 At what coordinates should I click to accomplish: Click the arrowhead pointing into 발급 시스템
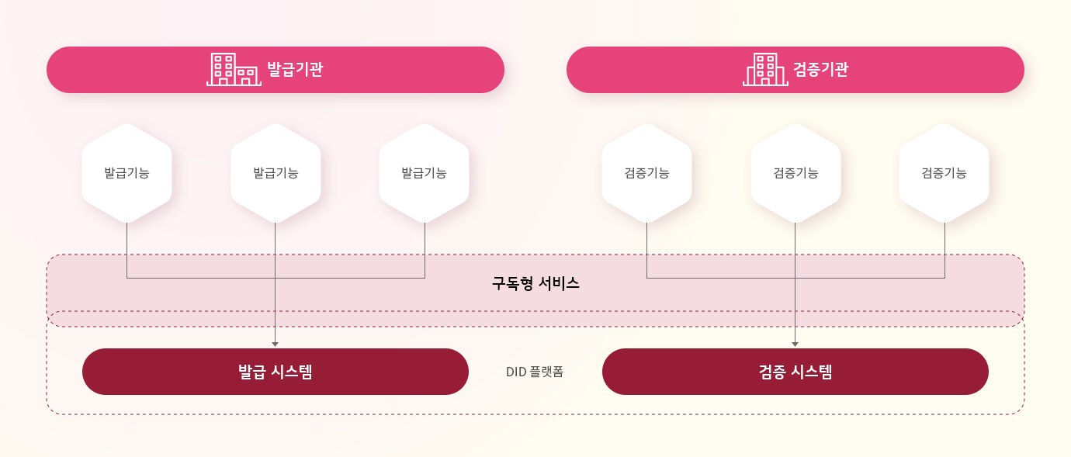click(x=276, y=344)
